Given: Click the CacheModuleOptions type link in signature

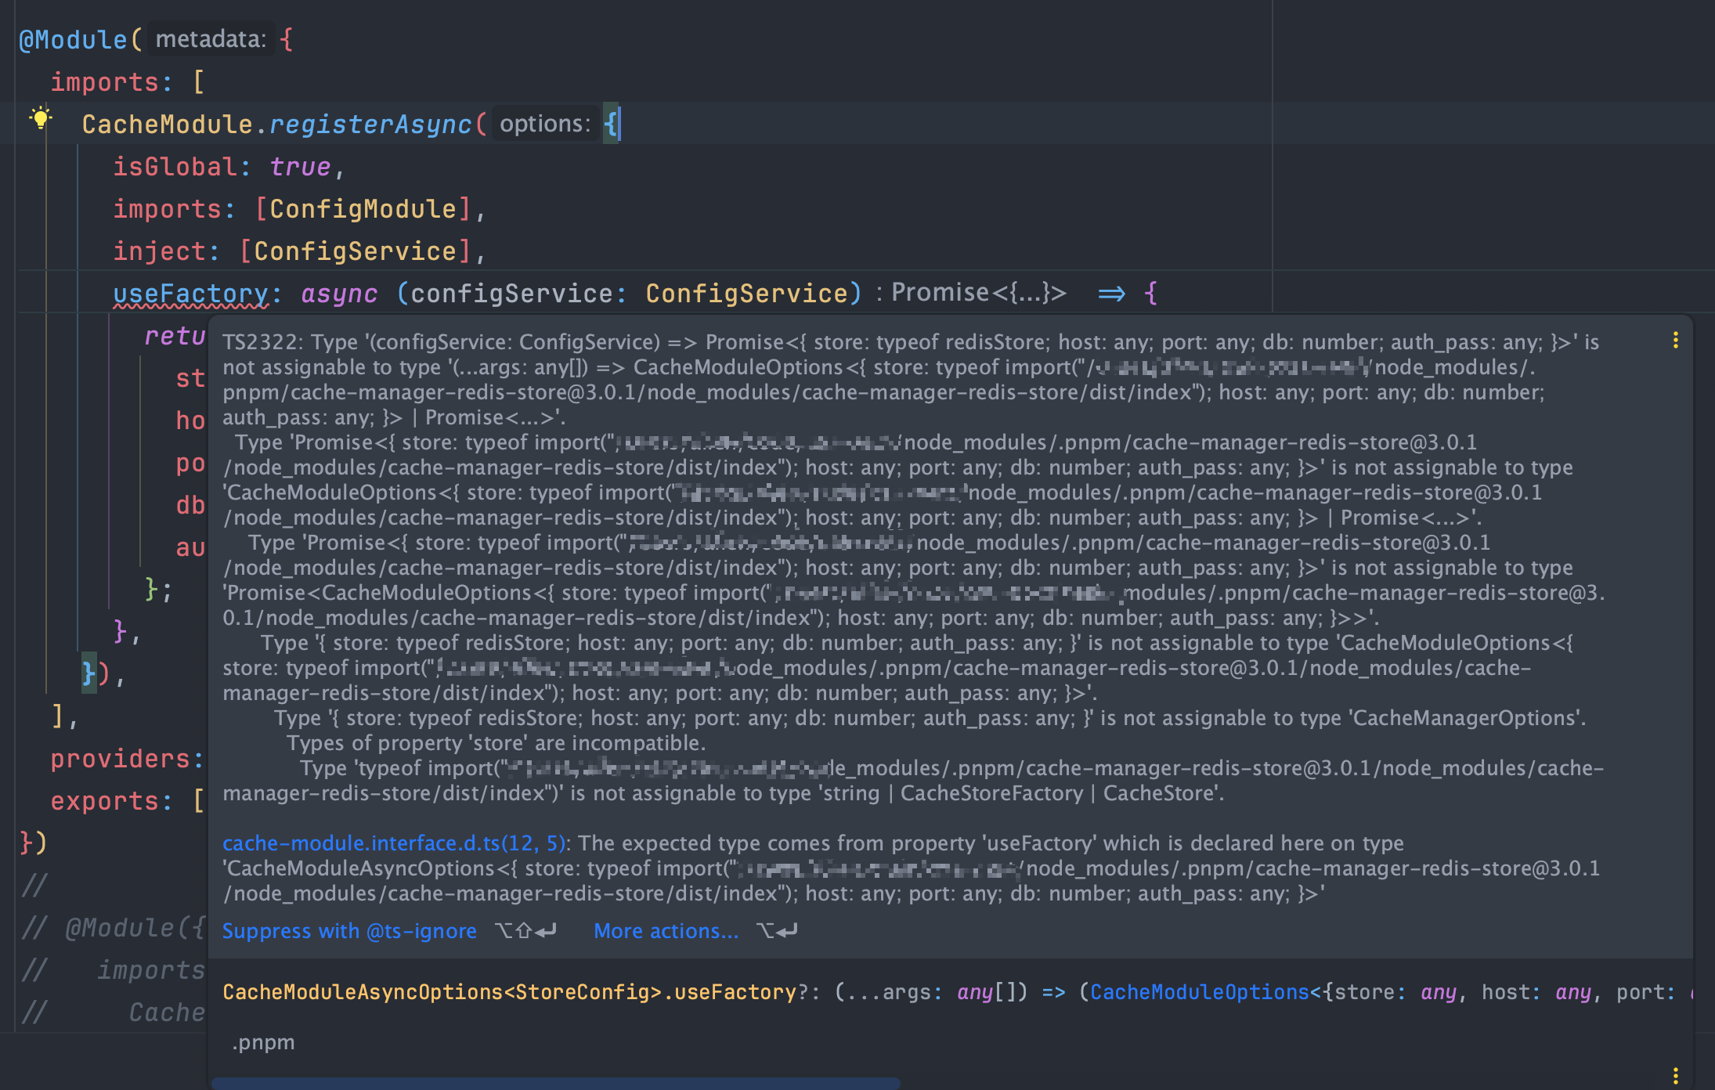Looking at the screenshot, I should click(1200, 992).
